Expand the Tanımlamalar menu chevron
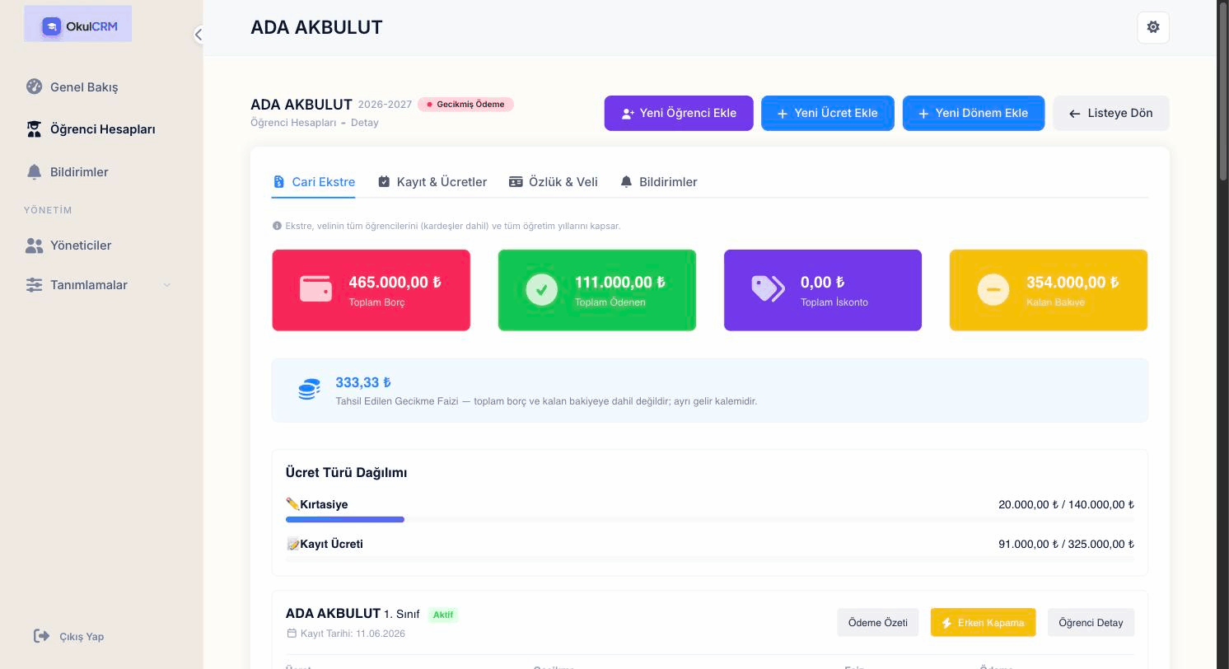The width and height of the screenshot is (1229, 669). [x=167, y=285]
